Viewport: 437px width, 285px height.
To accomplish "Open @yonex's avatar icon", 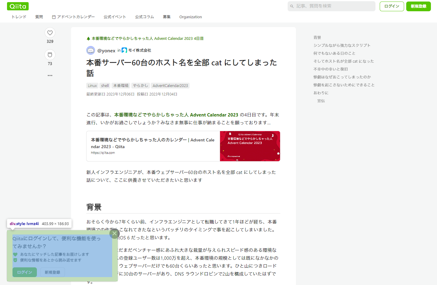I will pos(91,50).
